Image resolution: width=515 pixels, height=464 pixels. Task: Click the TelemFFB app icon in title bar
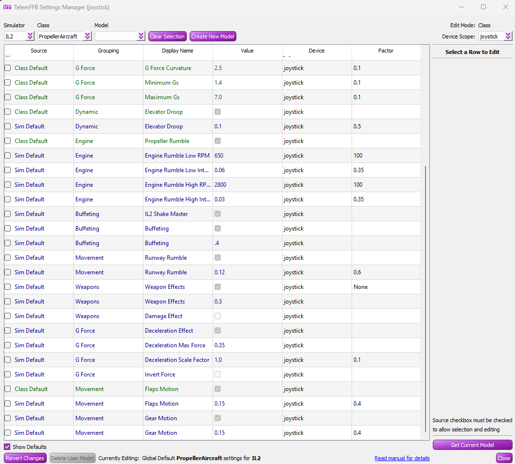[x=7, y=7]
